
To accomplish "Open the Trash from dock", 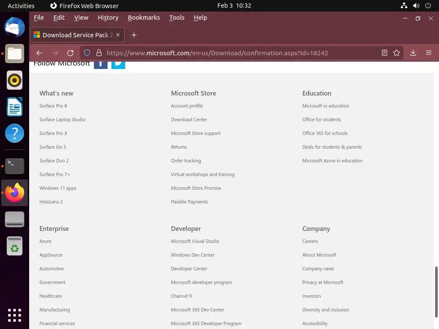I will click(15, 246).
